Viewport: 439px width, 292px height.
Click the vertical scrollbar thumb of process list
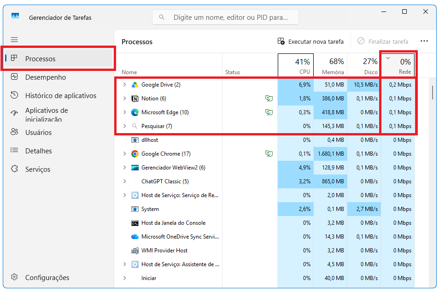(x=432, y=93)
